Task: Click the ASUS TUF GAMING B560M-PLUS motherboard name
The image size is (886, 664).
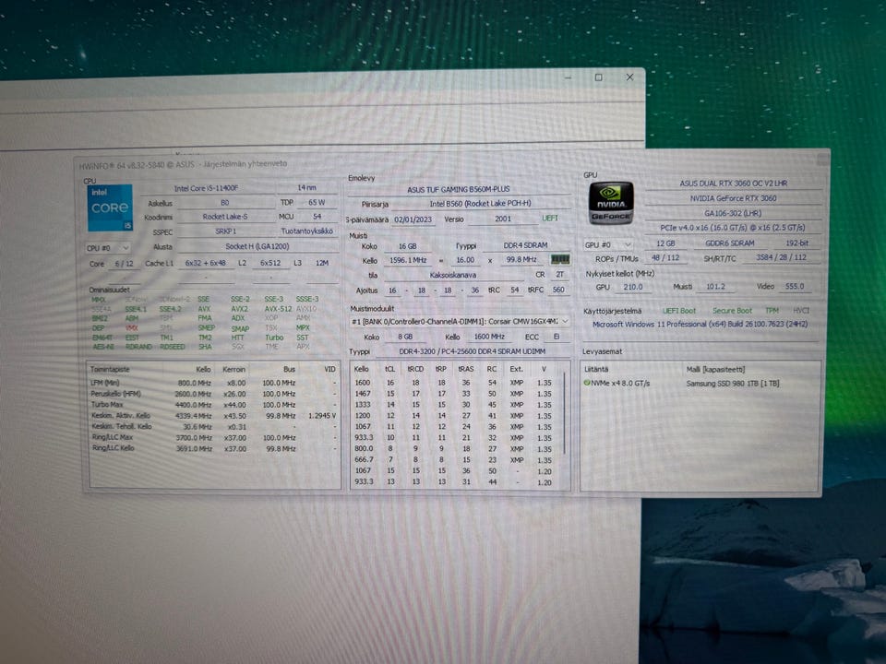Action: pos(459,189)
